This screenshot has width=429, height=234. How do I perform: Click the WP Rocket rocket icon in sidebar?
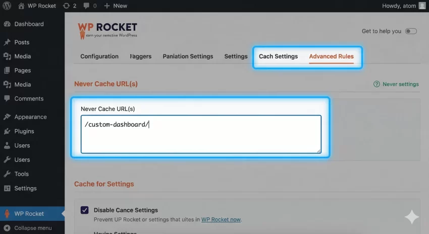click(x=7, y=213)
